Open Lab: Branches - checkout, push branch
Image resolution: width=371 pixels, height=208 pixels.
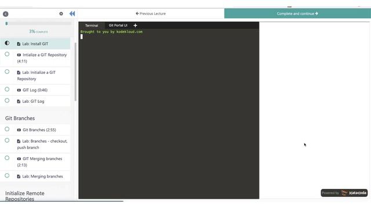[35, 144]
